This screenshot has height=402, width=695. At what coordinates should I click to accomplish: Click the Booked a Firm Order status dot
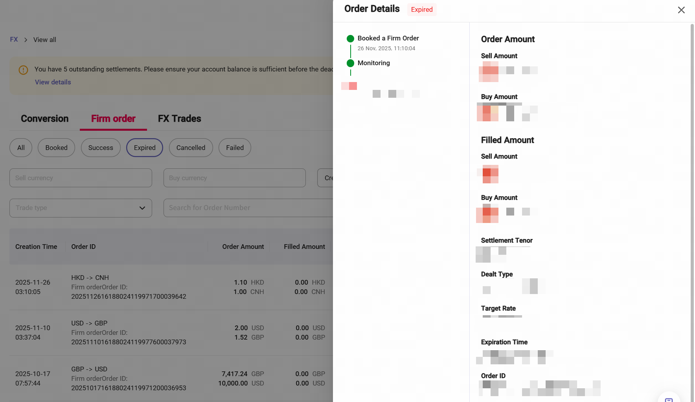click(350, 38)
